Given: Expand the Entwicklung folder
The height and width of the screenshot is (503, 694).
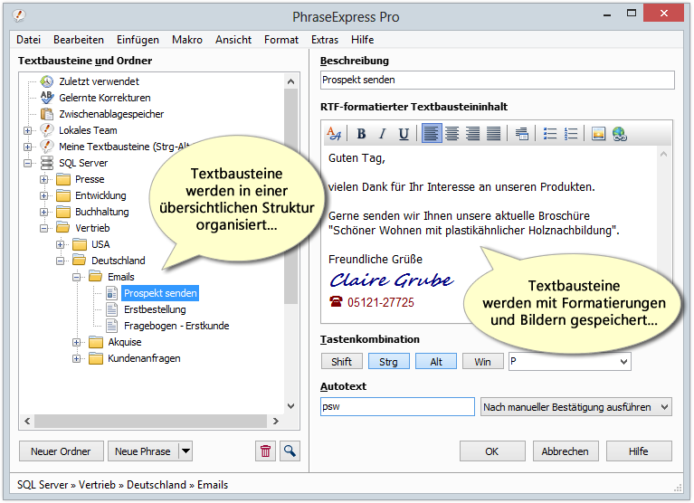Looking at the screenshot, I should 43,195.
